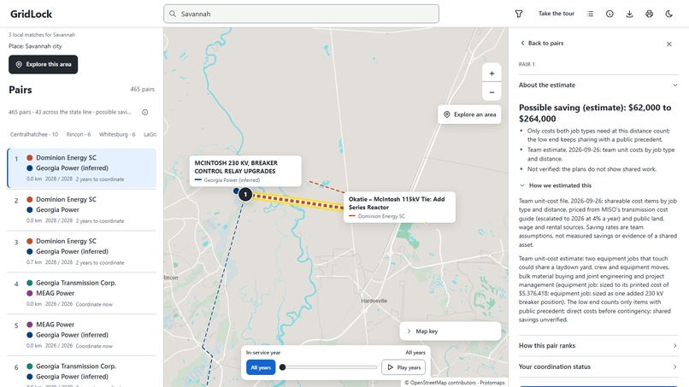Zoom out the map with minus button
This screenshot has width=689, height=387.
click(x=492, y=92)
